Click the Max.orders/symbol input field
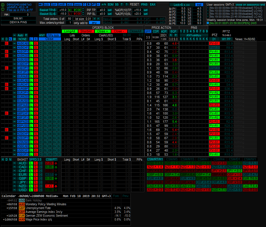 pyautogui.click(x=69, y=23)
